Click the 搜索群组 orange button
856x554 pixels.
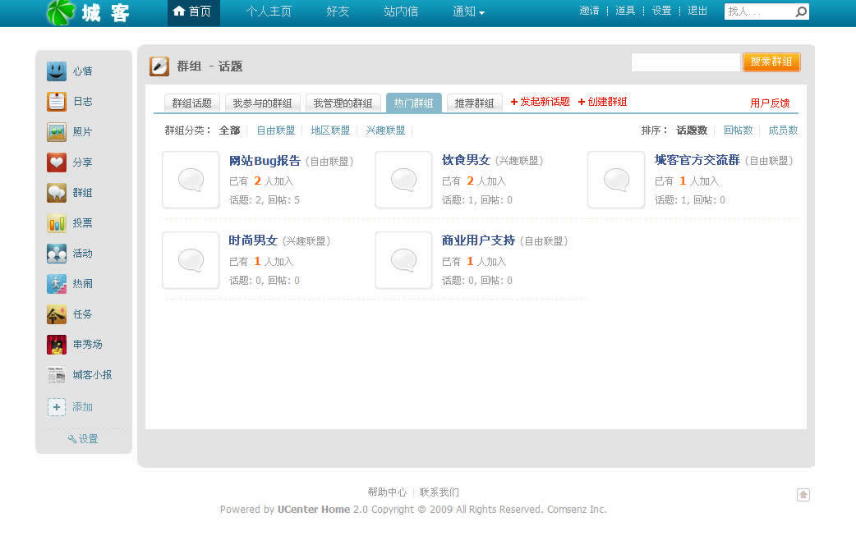[x=771, y=62]
